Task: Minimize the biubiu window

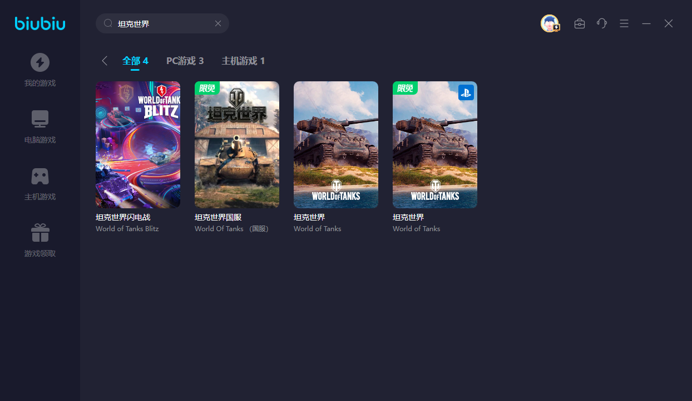Action: 646,23
